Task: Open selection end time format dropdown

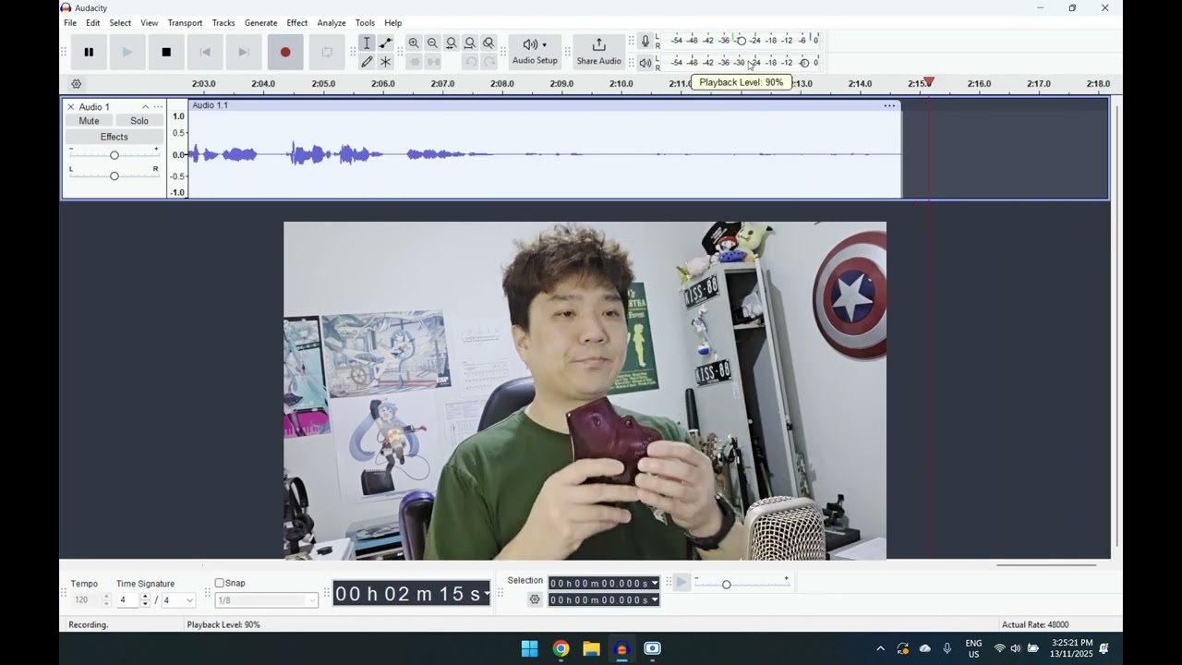Action: [x=655, y=600]
